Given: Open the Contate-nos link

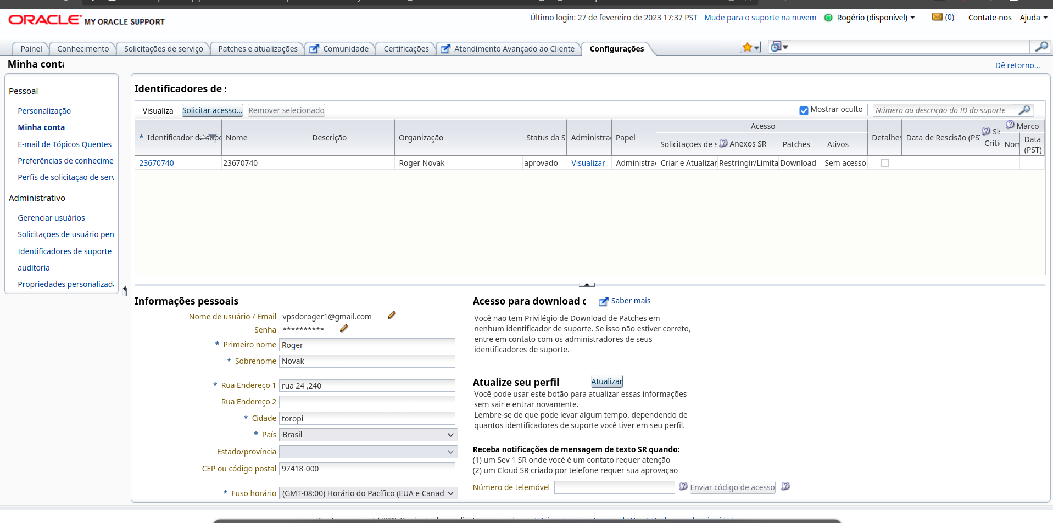Looking at the screenshot, I should (990, 18).
